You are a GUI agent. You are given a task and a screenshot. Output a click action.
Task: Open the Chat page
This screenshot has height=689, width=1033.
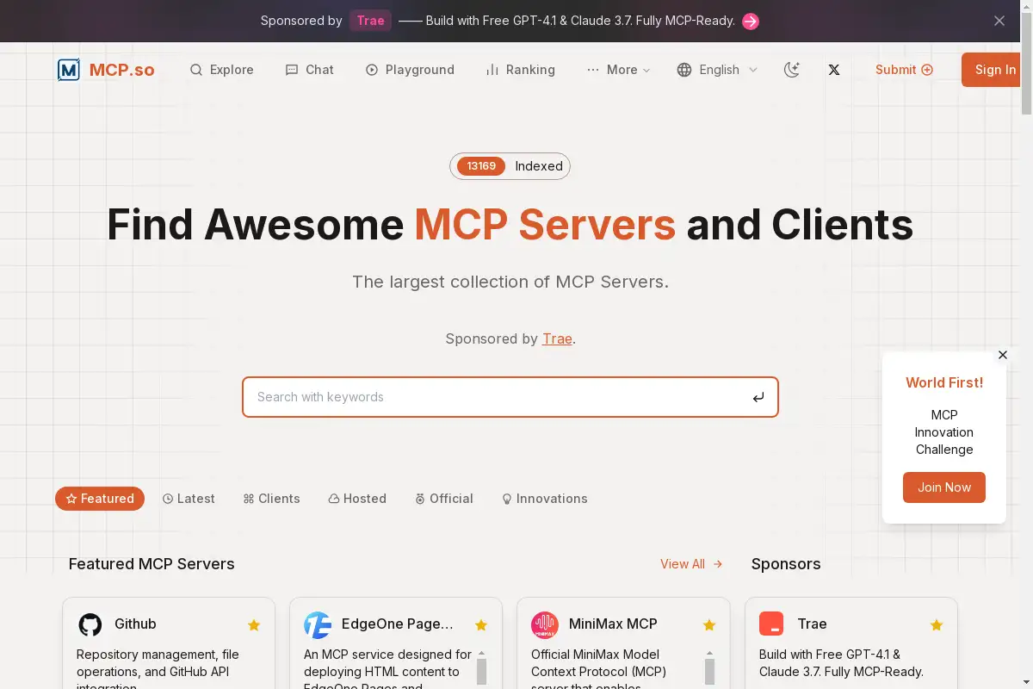tap(309, 70)
